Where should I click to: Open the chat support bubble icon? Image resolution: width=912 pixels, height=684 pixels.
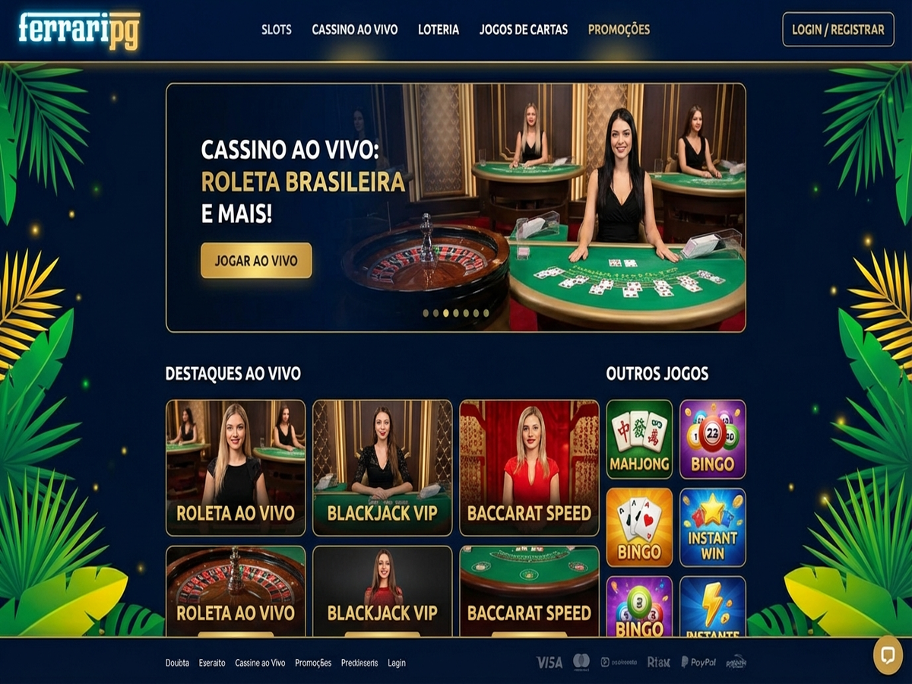point(888,656)
